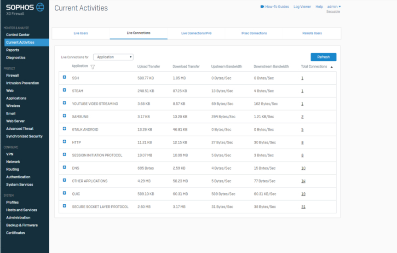Image resolution: width=397 pixels, height=253 pixels.
Task: Open the admin user menu
Action: [333, 7]
